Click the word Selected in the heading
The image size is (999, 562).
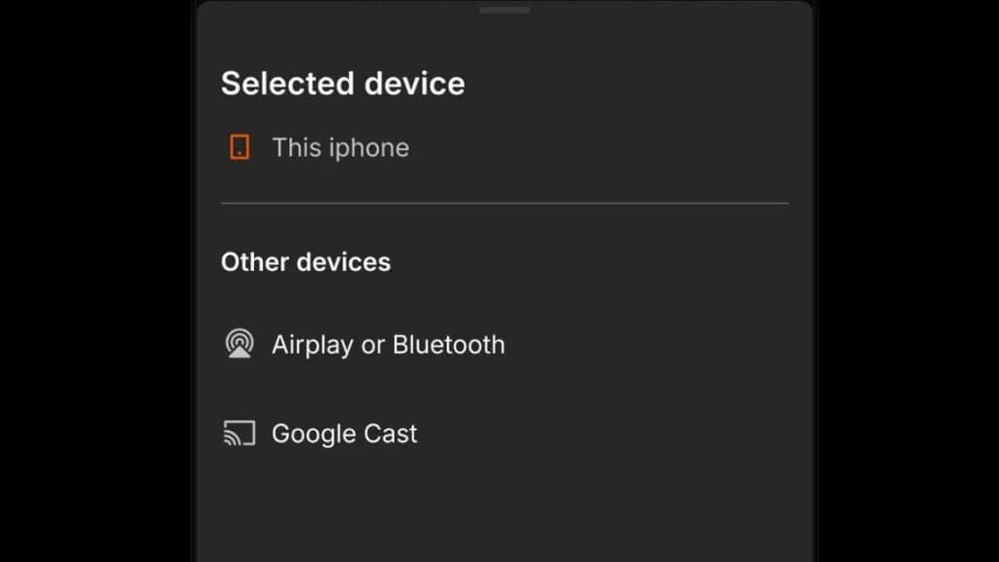point(276,83)
